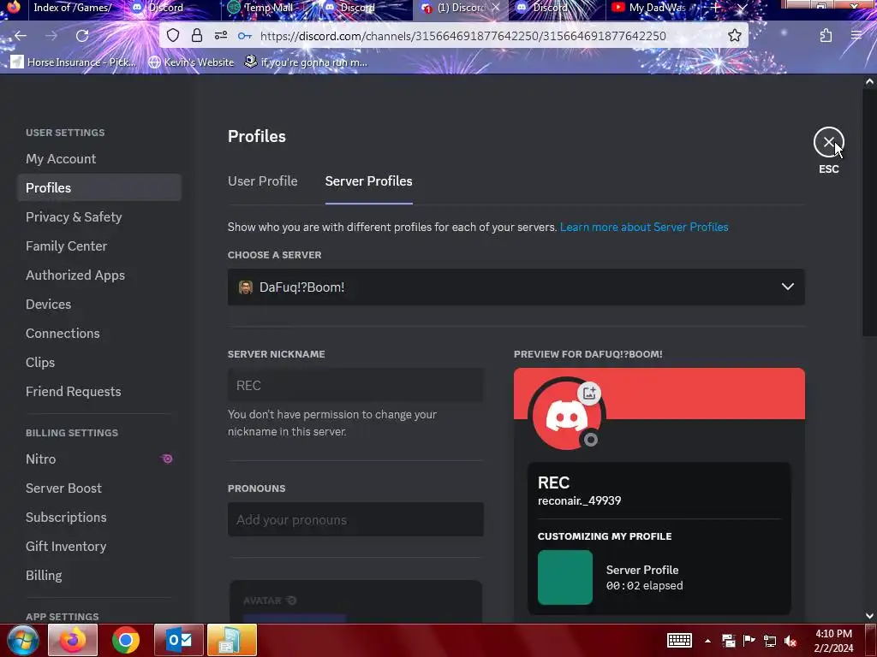Screen dimensions: 877x657
Task: Close the (1) Discord tab
Action: coord(496,8)
